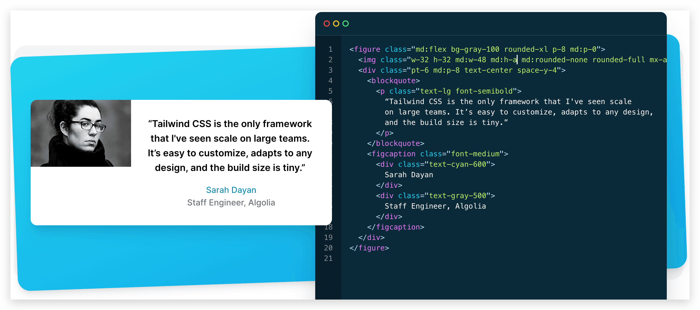This screenshot has width=700, height=310.
Task: Click the cyan "Sarah Dayan" name in testimonial card
Action: tap(231, 190)
